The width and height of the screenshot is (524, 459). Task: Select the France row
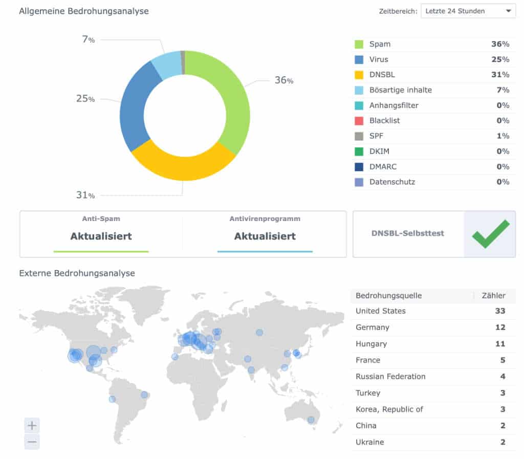point(433,360)
